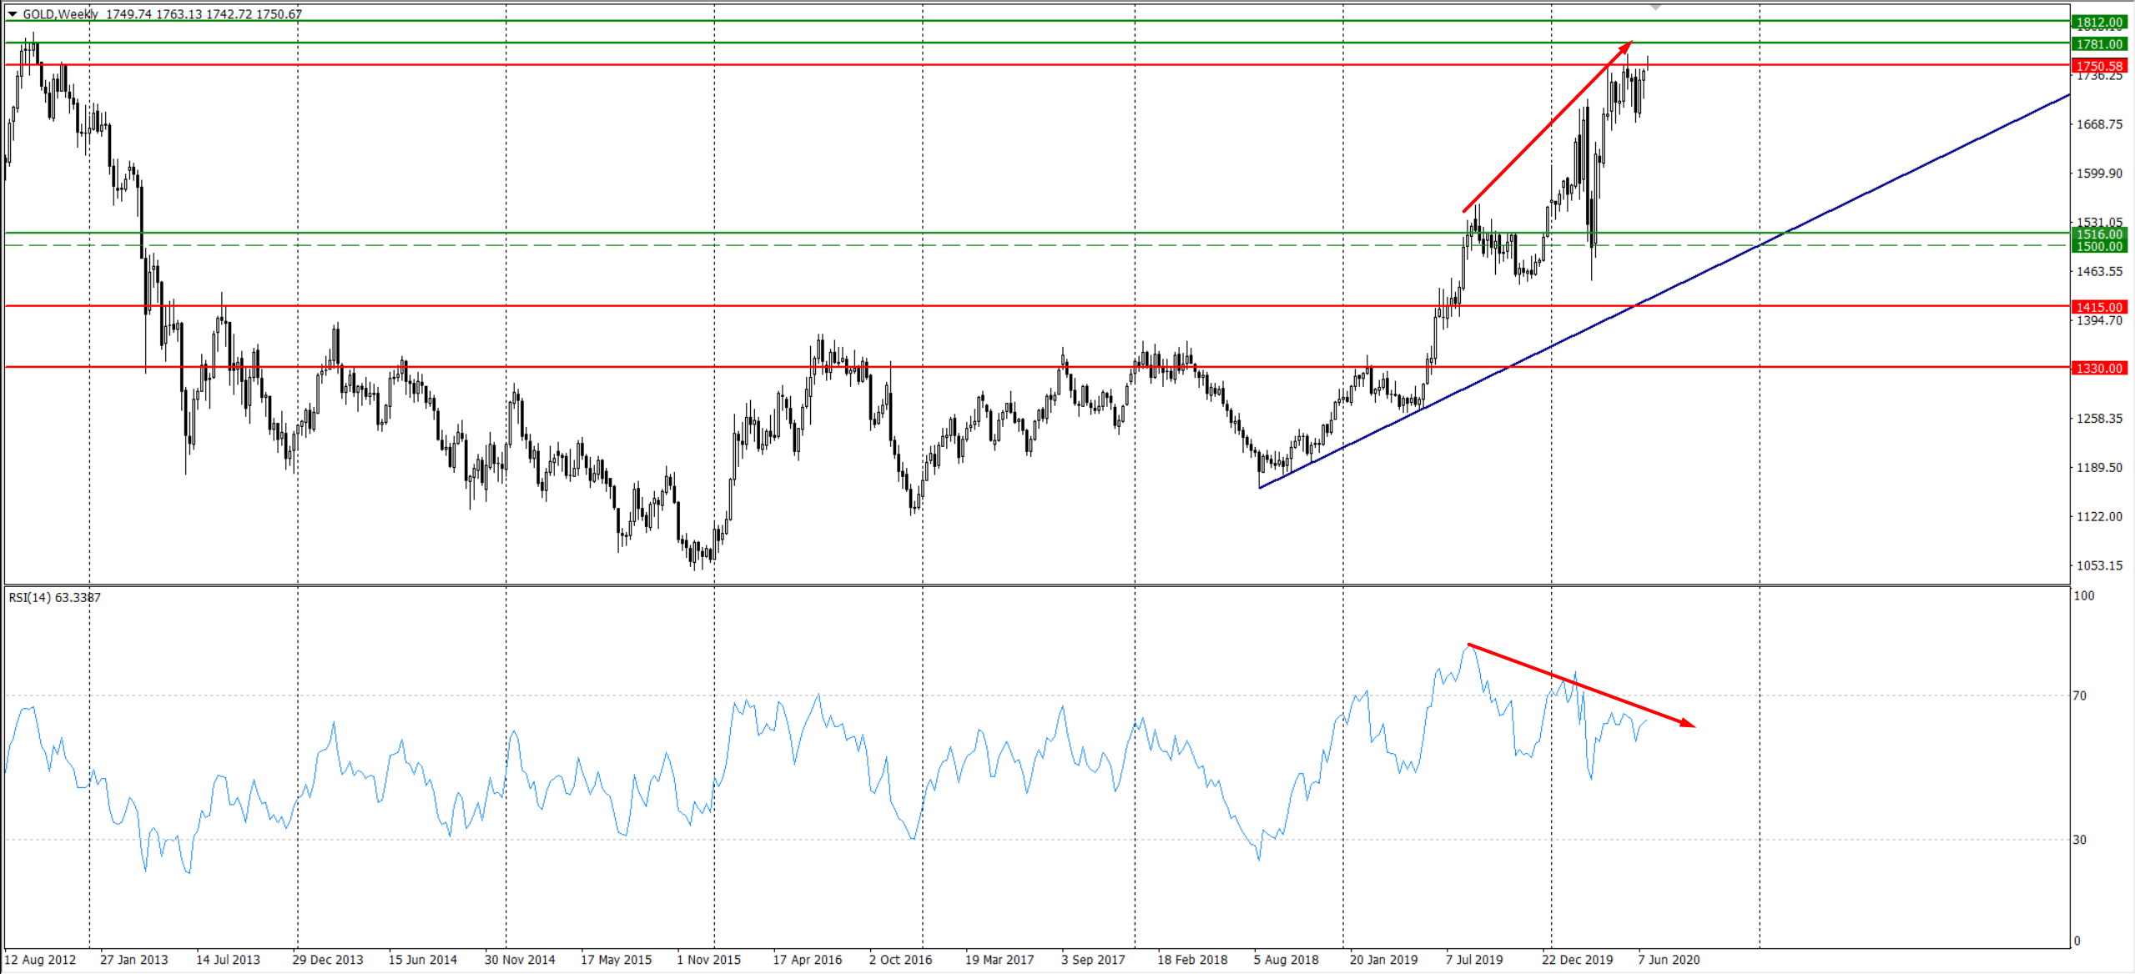Click the red arrowhead in RSI panel
This screenshot has height=974, width=2135.
(1687, 724)
